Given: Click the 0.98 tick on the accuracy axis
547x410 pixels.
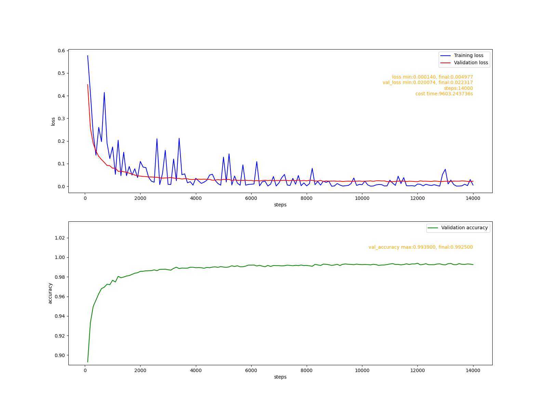Looking at the screenshot, I should (60, 277).
